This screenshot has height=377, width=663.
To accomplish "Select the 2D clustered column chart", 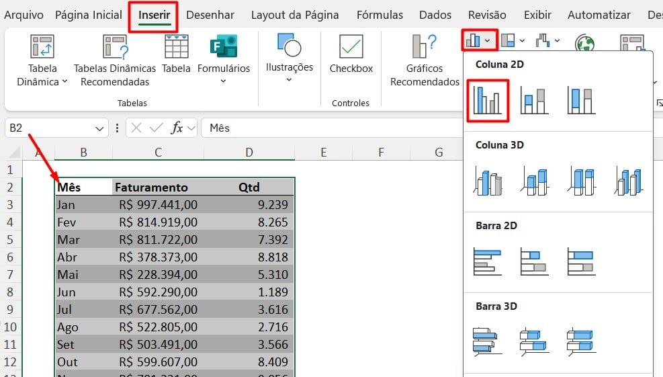I will pyautogui.click(x=487, y=100).
